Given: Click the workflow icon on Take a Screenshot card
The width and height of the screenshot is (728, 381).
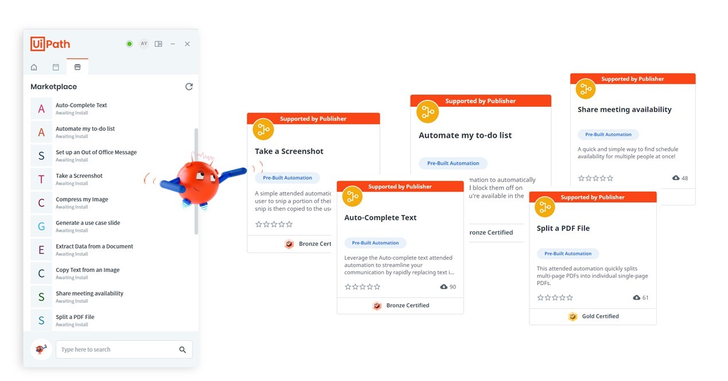Looking at the screenshot, I should pyautogui.click(x=263, y=130).
